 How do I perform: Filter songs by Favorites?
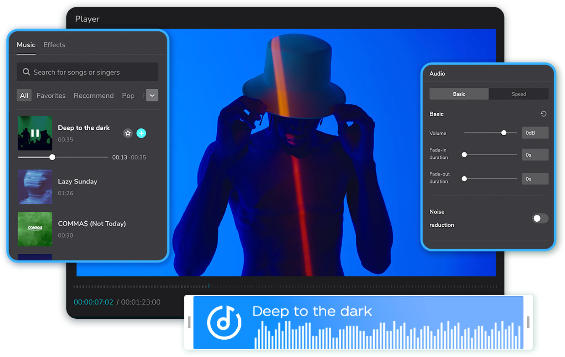(x=51, y=96)
